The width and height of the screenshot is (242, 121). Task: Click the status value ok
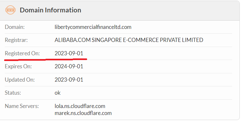58,93
